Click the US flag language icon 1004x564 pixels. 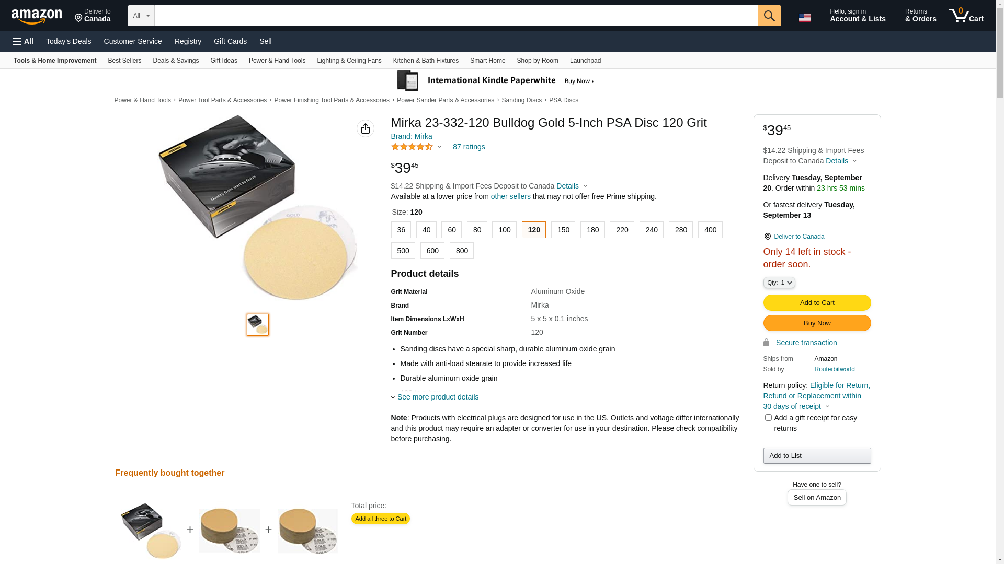(804, 18)
